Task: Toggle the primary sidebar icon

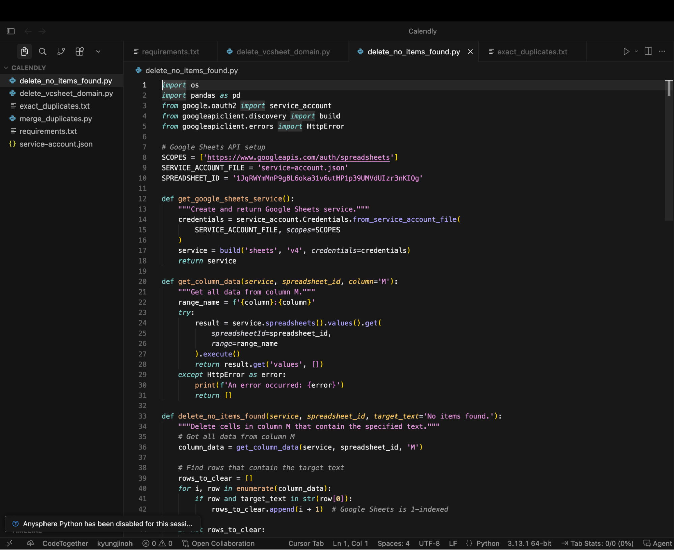Action: pyautogui.click(x=11, y=31)
